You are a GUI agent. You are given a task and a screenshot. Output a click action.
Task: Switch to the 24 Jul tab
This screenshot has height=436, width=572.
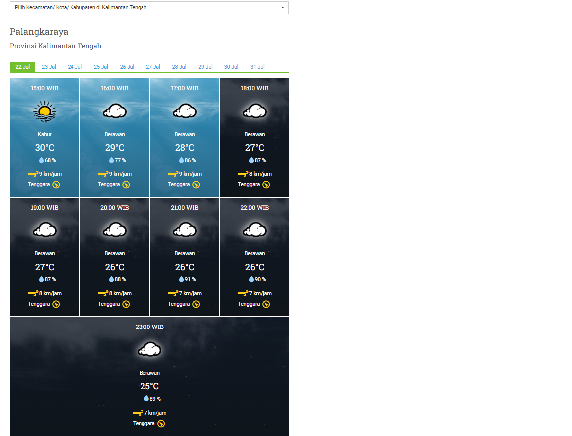(75, 67)
